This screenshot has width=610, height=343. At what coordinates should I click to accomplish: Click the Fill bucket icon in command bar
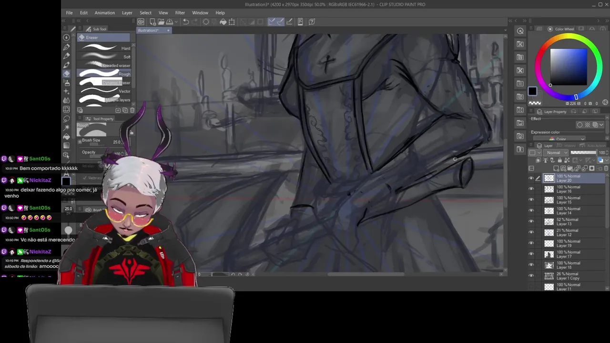[x=223, y=21]
